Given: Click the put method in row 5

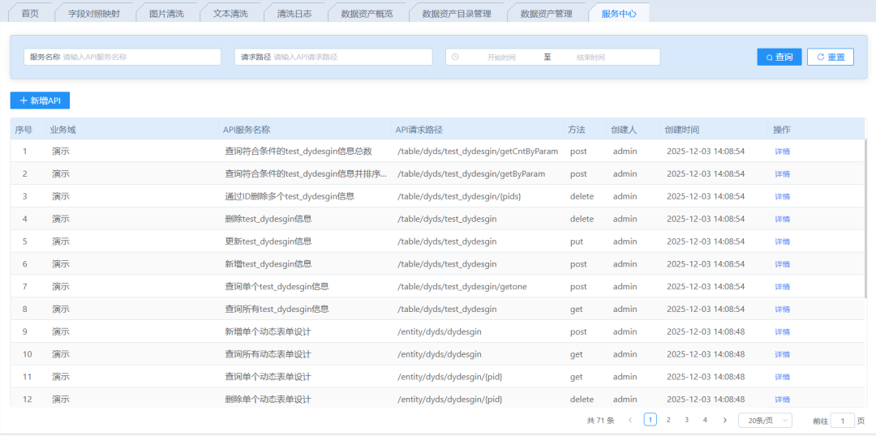Looking at the screenshot, I should [x=576, y=242].
